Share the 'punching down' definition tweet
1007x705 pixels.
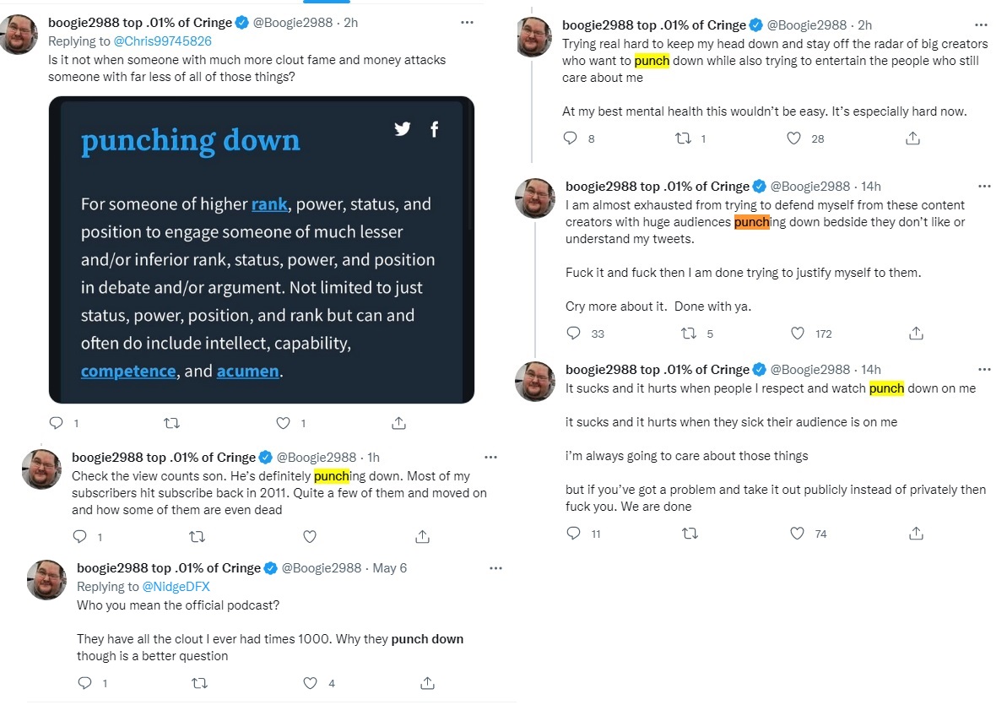[398, 423]
